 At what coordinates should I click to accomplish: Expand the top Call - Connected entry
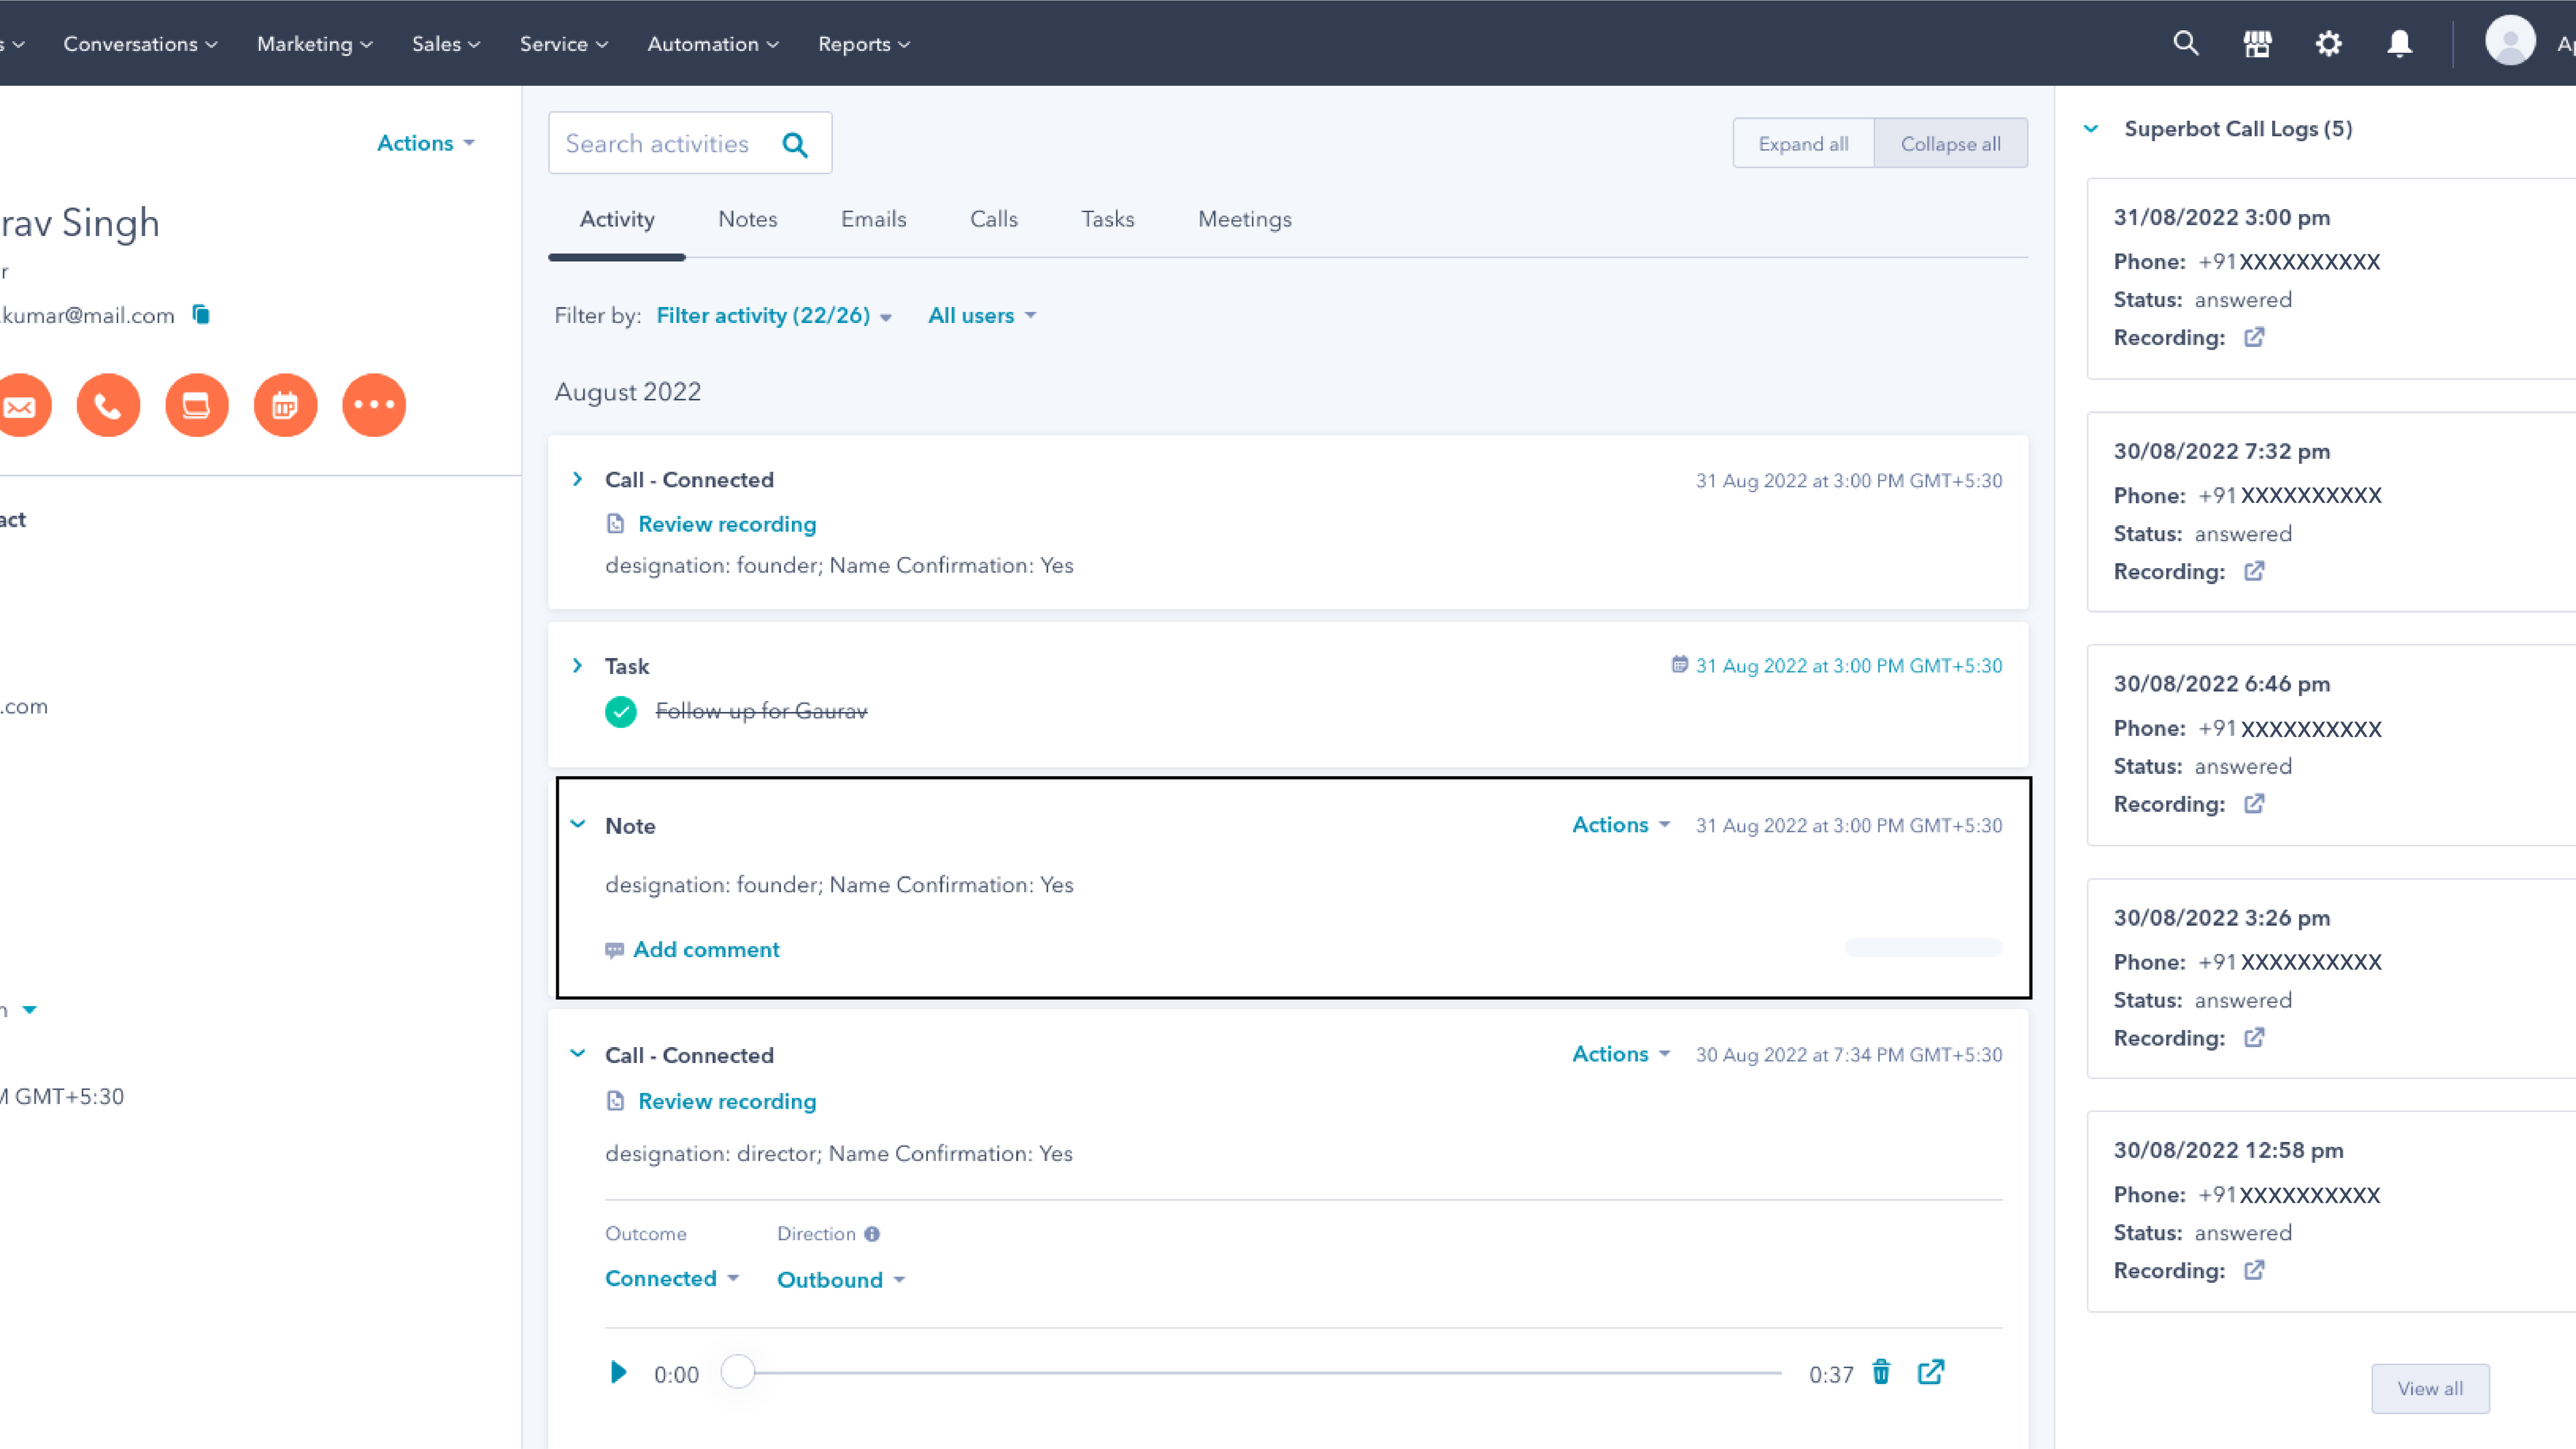pos(577,479)
